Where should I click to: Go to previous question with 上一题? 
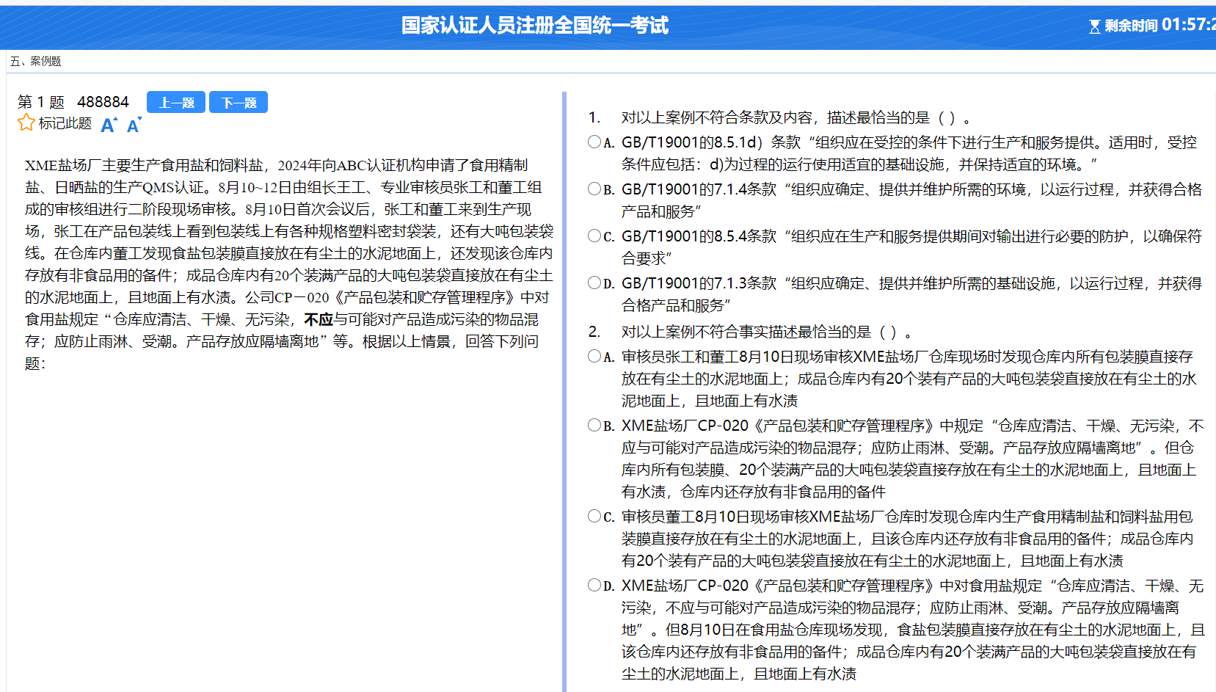click(177, 102)
